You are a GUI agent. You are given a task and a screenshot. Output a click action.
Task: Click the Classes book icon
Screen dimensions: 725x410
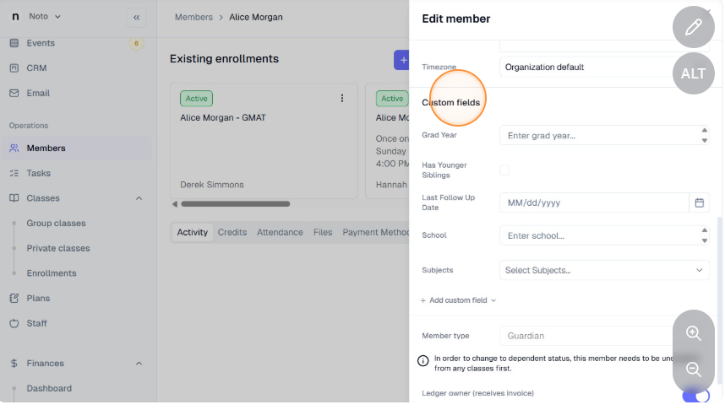(x=14, y=198)
